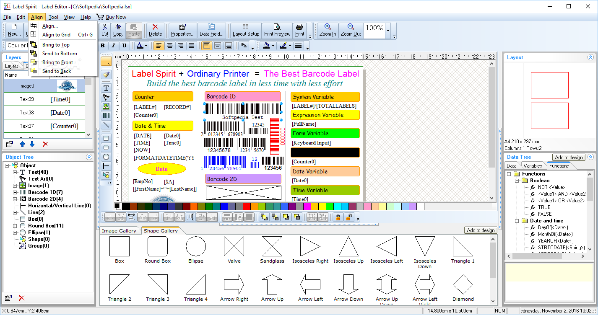Move layer down with blue down arrow

click(x=32, y=144)
